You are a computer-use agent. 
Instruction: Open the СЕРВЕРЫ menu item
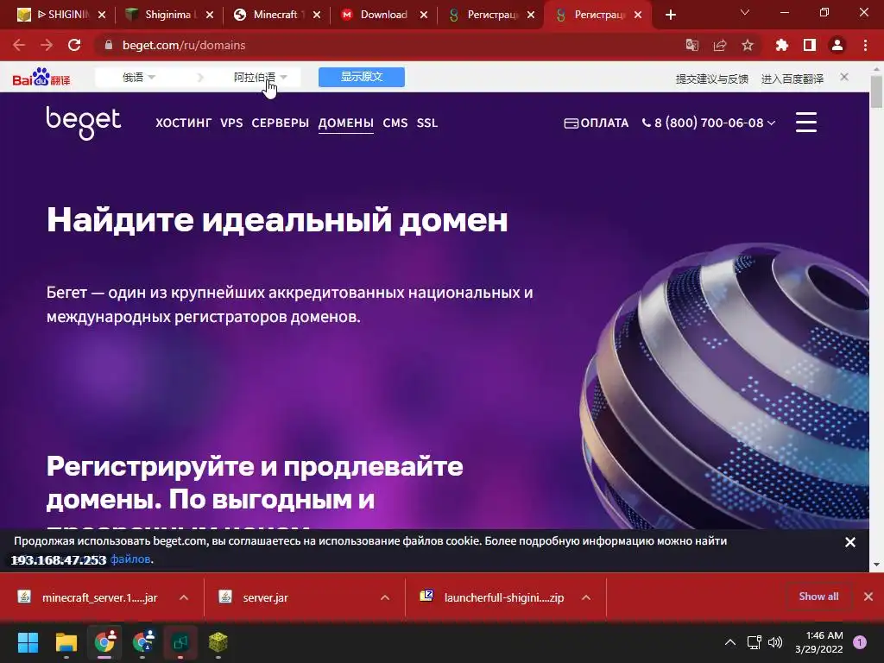281,123
